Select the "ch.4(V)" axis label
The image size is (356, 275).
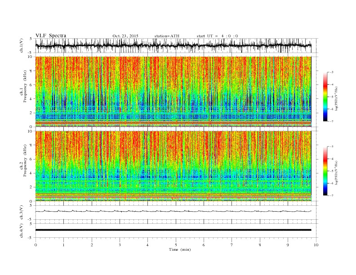point(22,231)
